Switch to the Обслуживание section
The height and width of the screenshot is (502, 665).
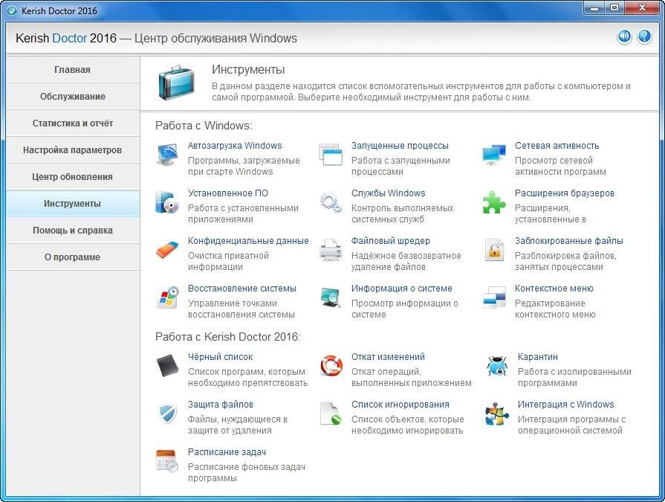click(x=73, y=97)
